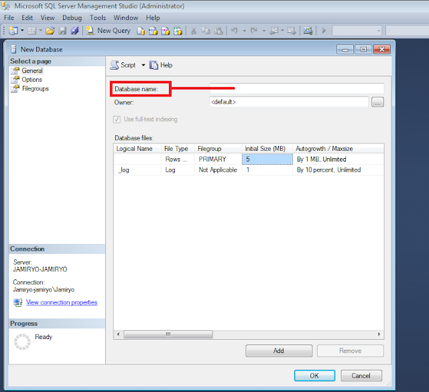The width and height of the screenshot is (429, 392).
Task: Select the Filegroups page
Action: click(36, 88)
